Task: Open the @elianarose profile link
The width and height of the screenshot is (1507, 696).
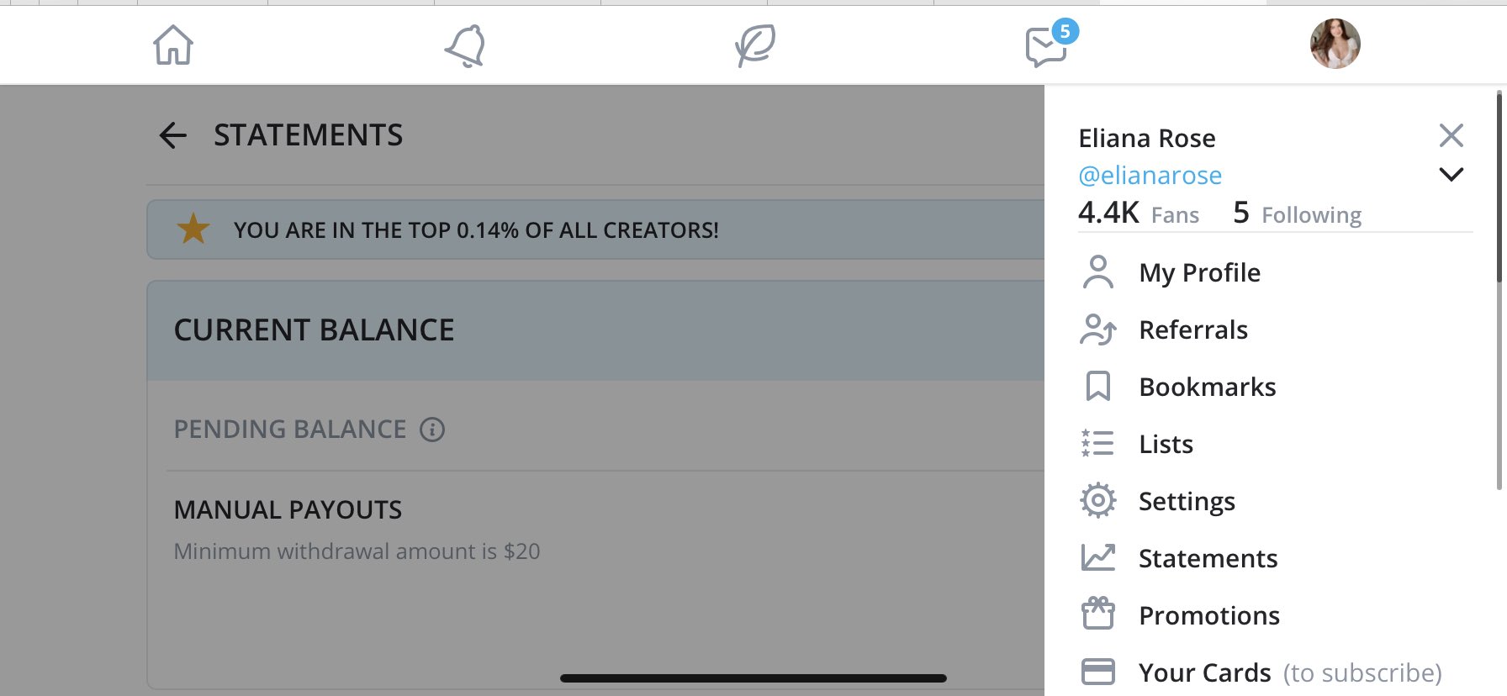Action: (x=1150, y=175)
